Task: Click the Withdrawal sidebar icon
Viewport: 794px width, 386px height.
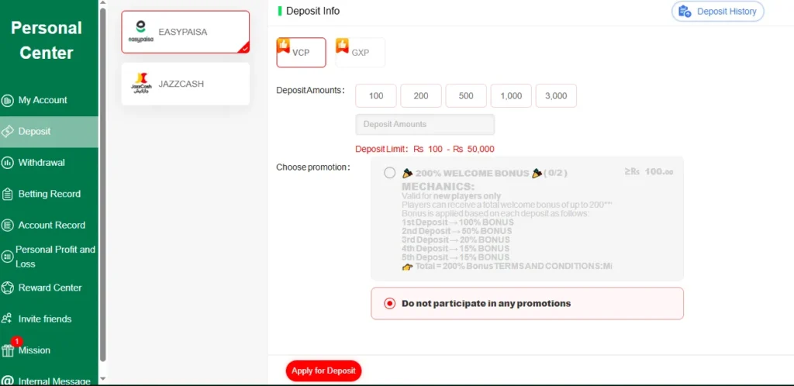Action: point(8,163)
